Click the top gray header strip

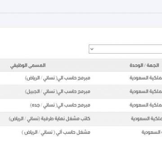coord(81,6)
